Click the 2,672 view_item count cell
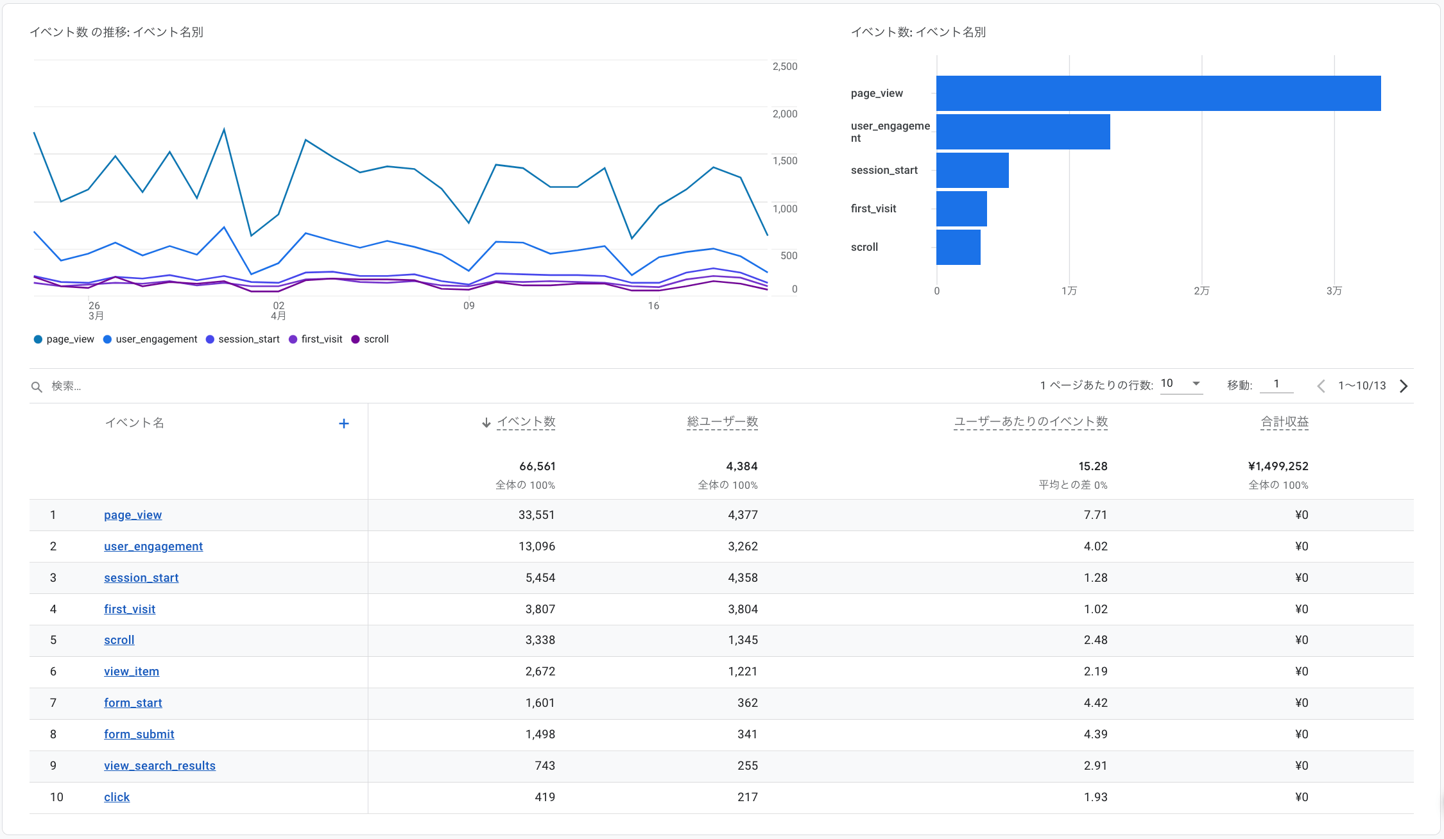This screenshot has height=839, width=1444. click(540, 672)
